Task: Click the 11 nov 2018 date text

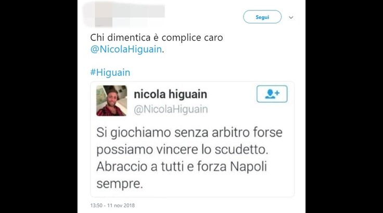Action: pyautogui.click(x=121, y=205)
